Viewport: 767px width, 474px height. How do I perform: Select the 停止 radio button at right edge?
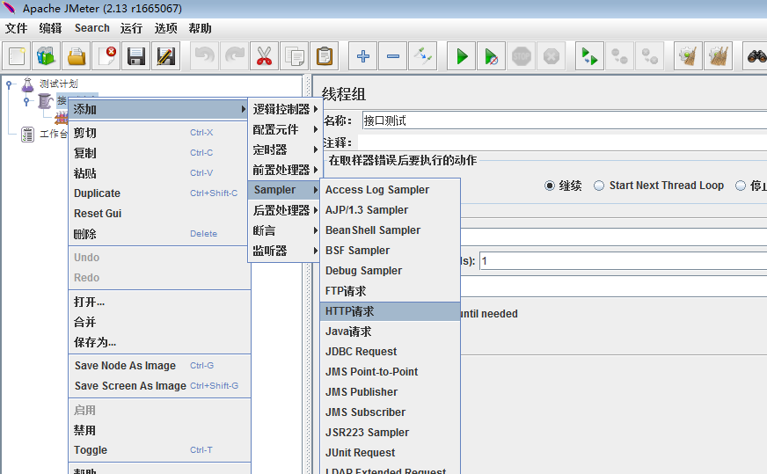coord(741,186)
